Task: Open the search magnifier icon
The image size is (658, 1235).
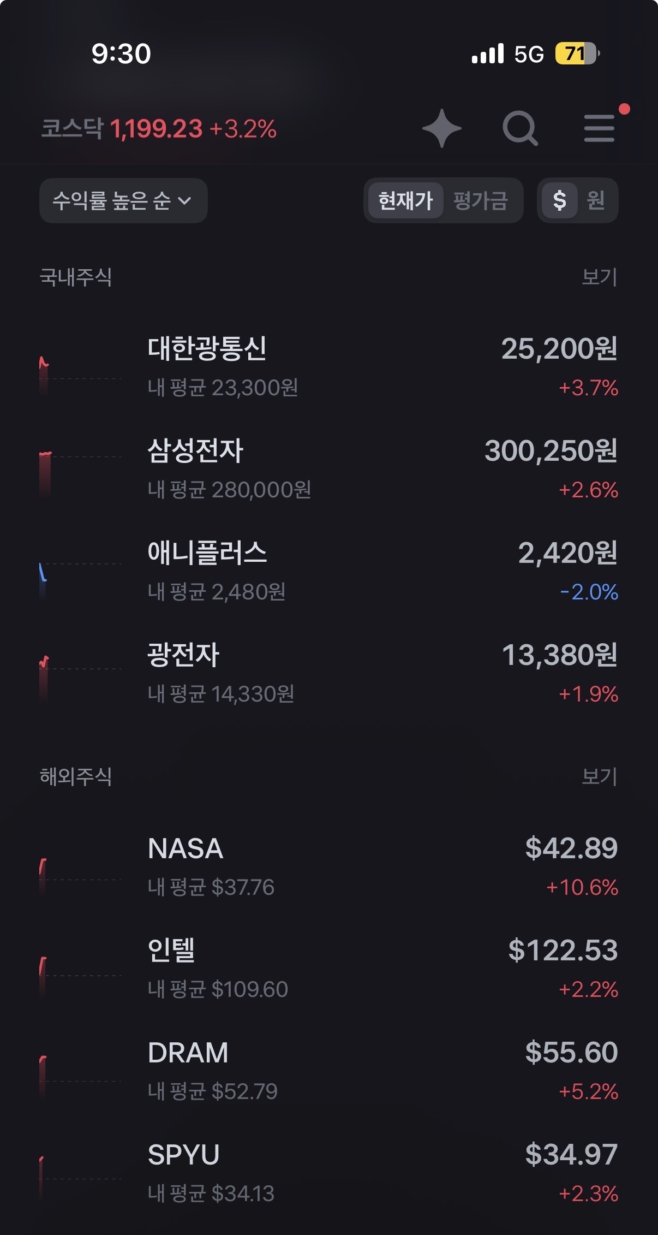Action: point(520,129)
